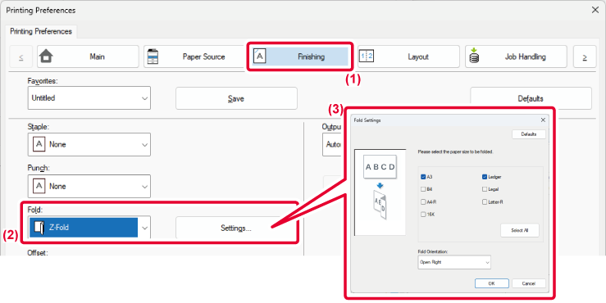Open the Main tab with house icon
606x303 pixels.
point(88,57)
